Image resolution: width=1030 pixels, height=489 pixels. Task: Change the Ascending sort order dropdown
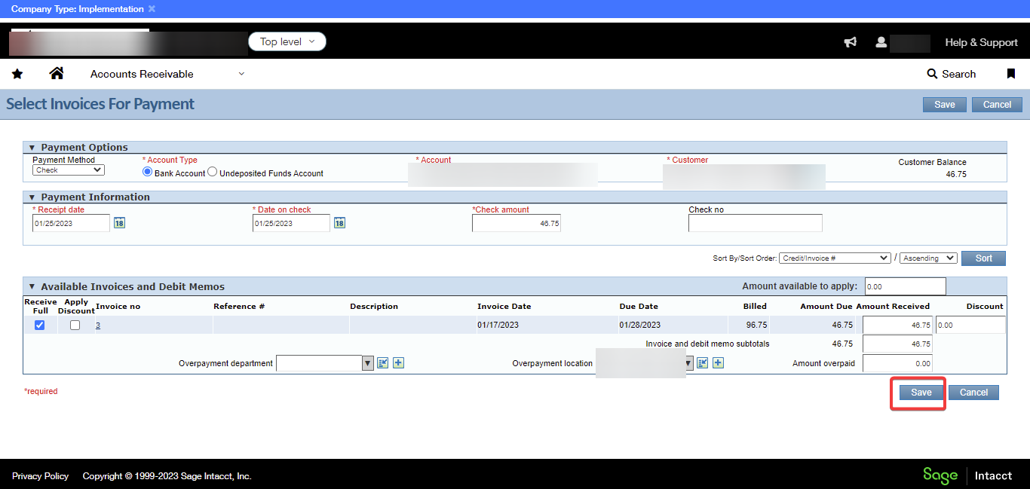click(928, 258)
